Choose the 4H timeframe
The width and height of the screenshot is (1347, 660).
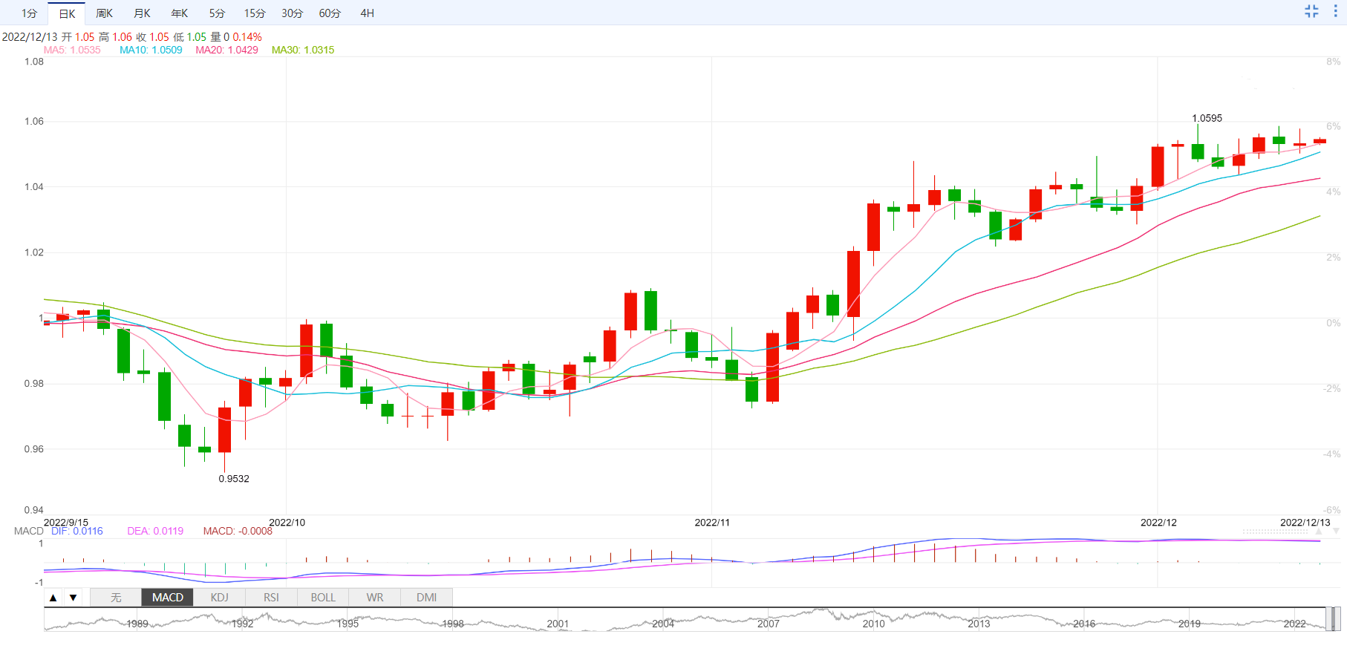pyautogui.click(x=367, y=13)
